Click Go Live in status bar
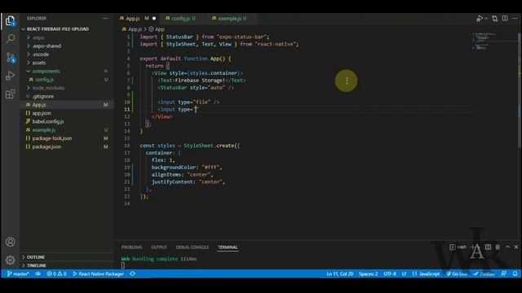Screen dimensions: 522x293 click(457, 273)
